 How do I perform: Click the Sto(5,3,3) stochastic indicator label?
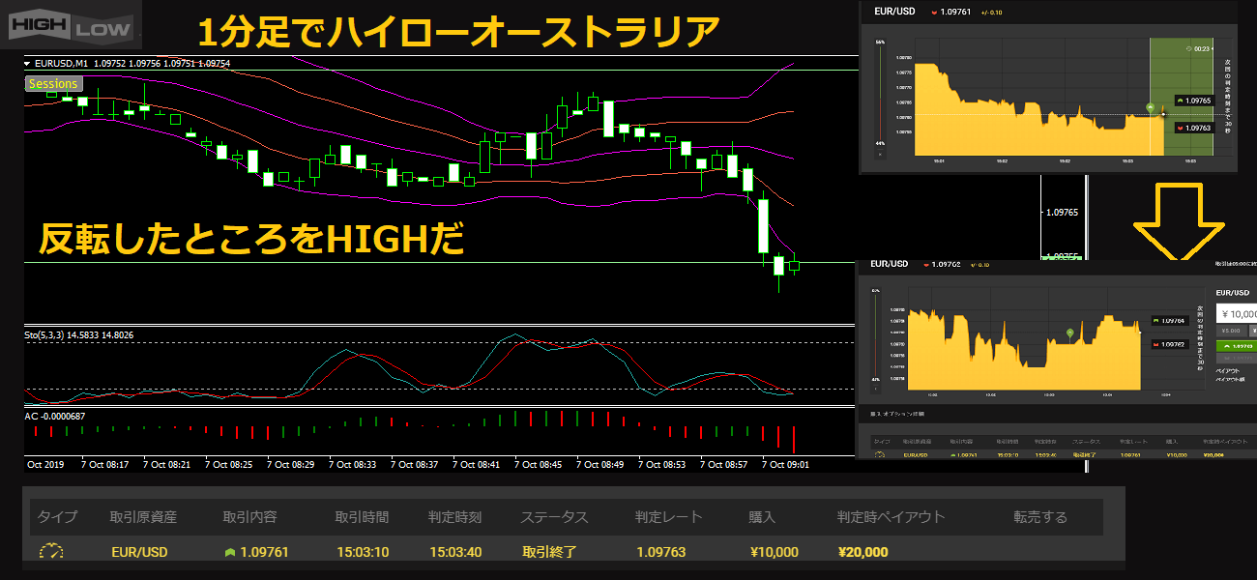point(78,334)
